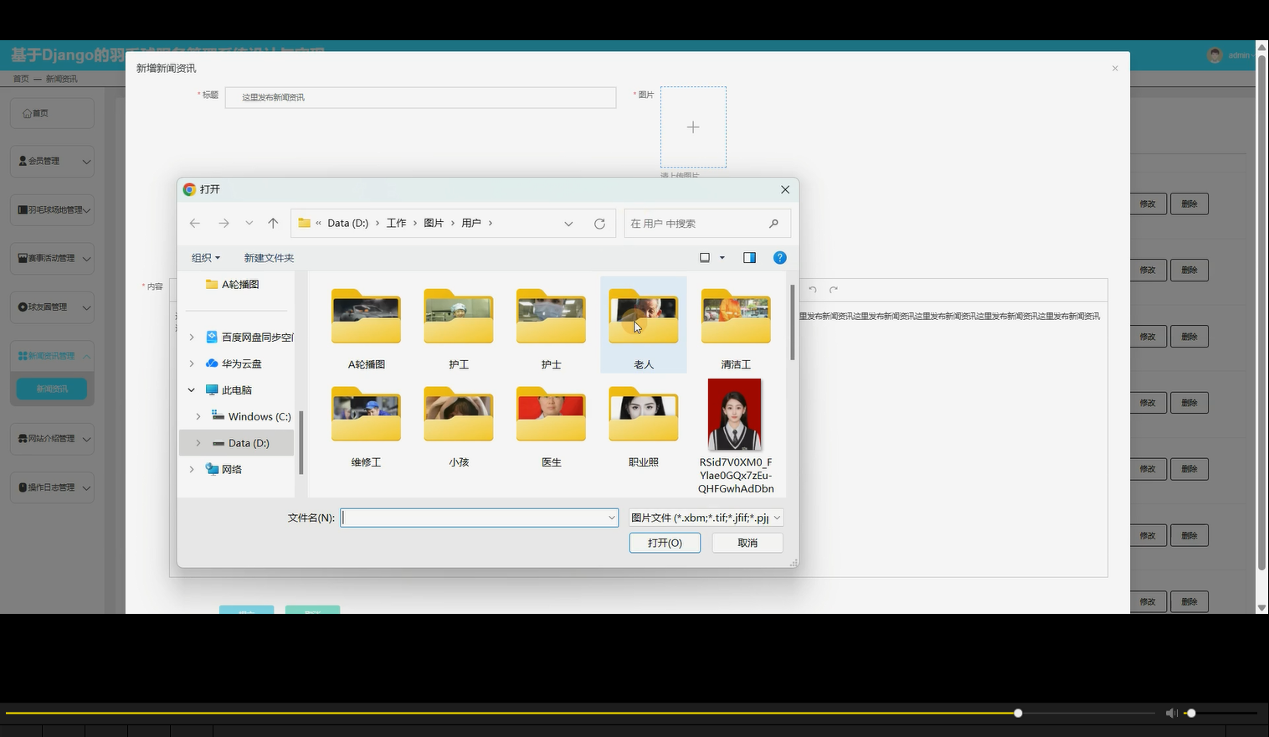Image resolution: width=1269 pixels, height=737 pixels.
Task: Expand the 网络 tree node
Action: point(192,469)
